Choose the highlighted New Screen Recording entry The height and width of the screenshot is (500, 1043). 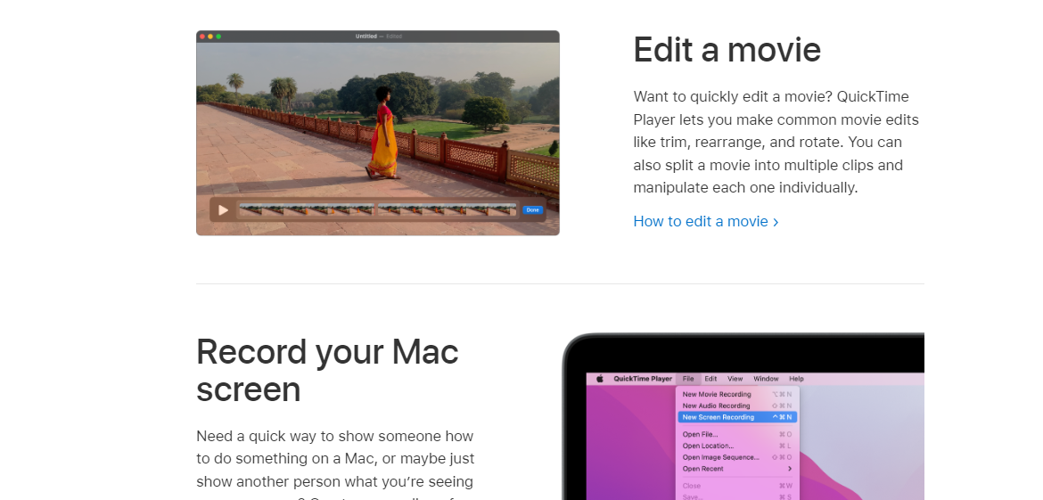737,417
